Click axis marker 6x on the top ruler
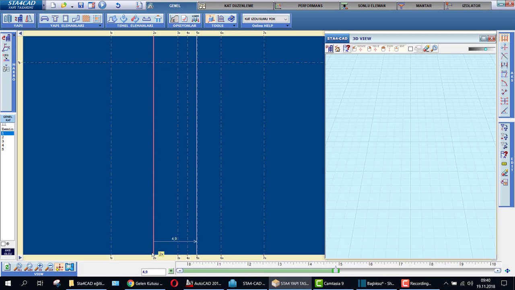The image size is (515, 290). point(222,33)
